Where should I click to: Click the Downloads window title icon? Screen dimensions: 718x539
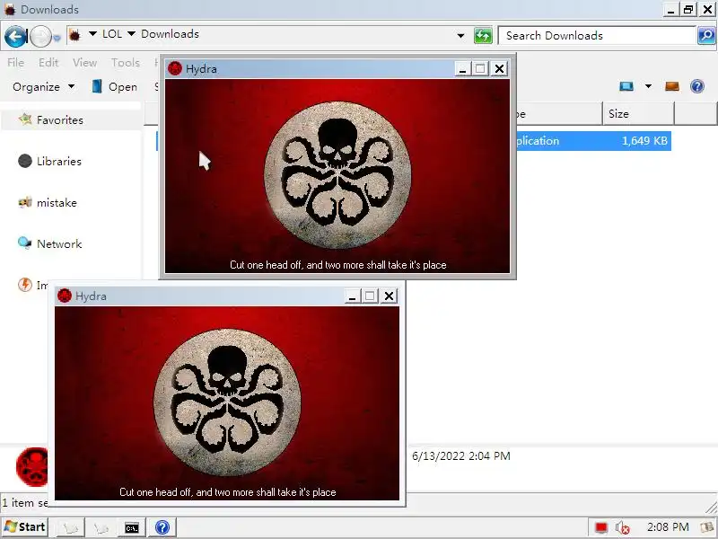pos(10,10)
